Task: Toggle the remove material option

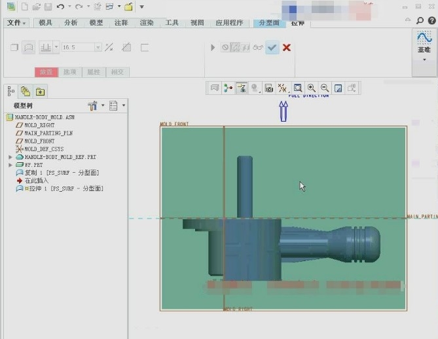Action: (x=126, y=48)
